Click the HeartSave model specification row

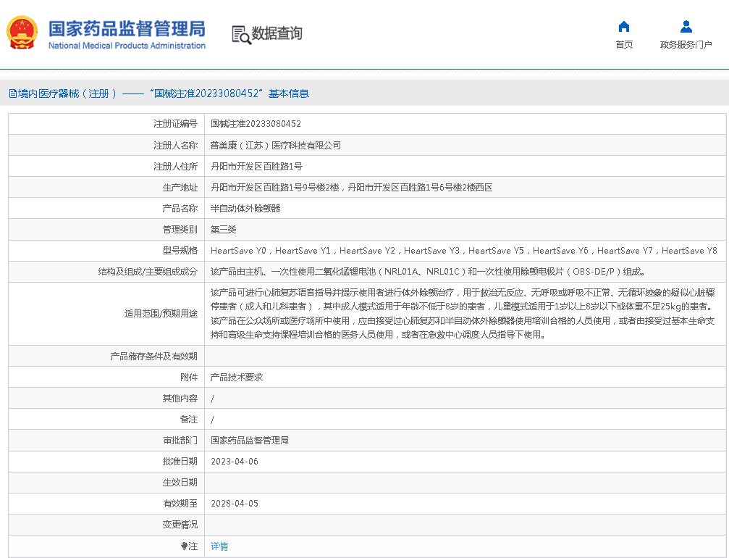463,251
